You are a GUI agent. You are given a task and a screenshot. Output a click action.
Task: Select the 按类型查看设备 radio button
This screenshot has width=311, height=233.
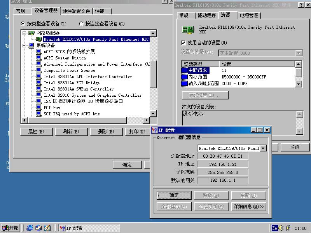(23, 24)
